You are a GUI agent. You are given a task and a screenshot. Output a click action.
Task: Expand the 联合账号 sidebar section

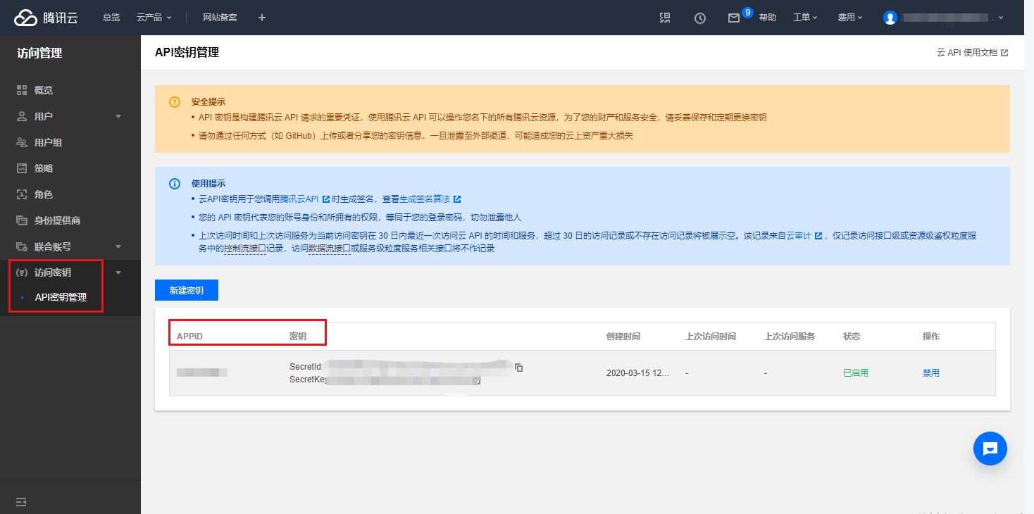(x=118, y=246)
